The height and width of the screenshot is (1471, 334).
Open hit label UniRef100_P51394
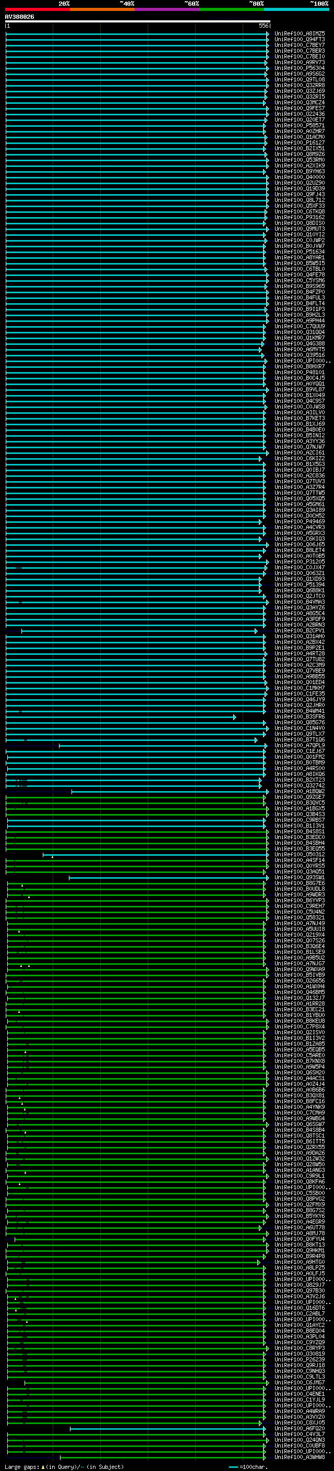click(300, 585)
